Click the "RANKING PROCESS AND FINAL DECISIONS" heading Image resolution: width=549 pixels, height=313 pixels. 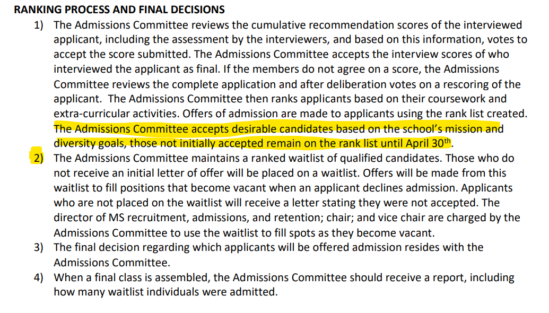point(119,10)
